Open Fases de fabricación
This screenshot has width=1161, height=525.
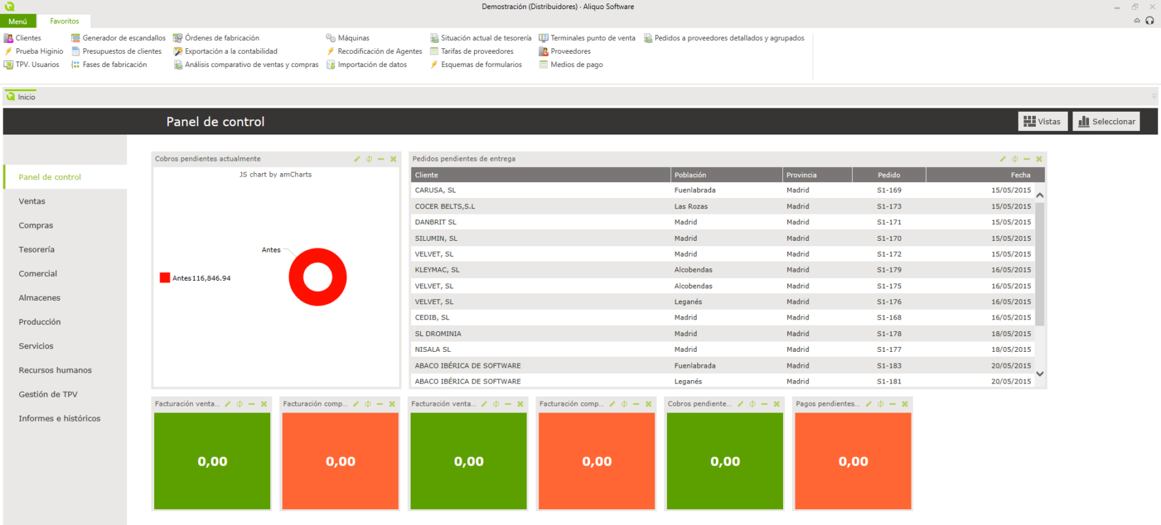tap(109, 64)
